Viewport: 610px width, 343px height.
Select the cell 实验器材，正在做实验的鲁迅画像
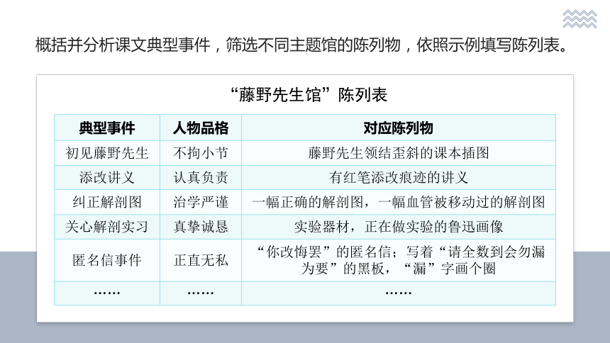[399, 227]
